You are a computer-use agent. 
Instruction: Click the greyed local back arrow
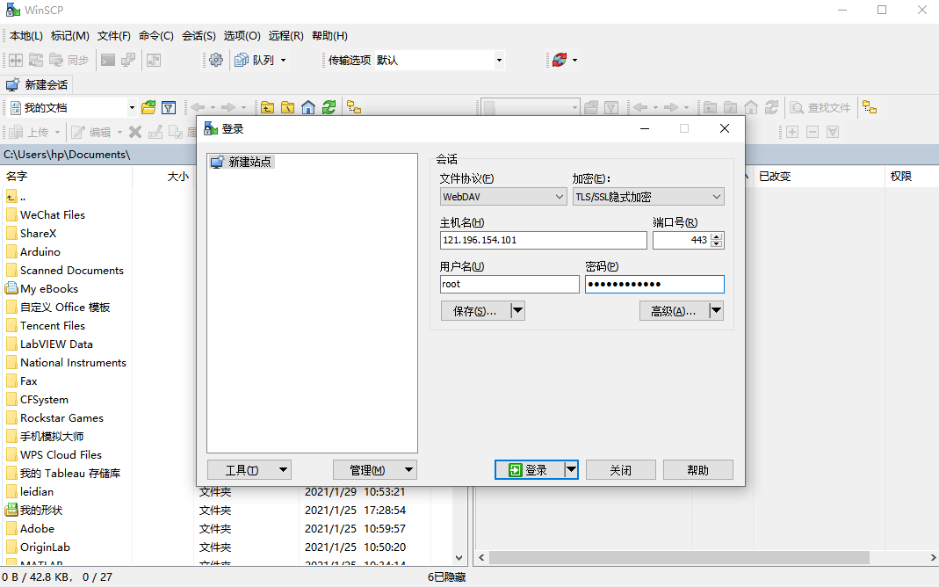tap(199, 108)
